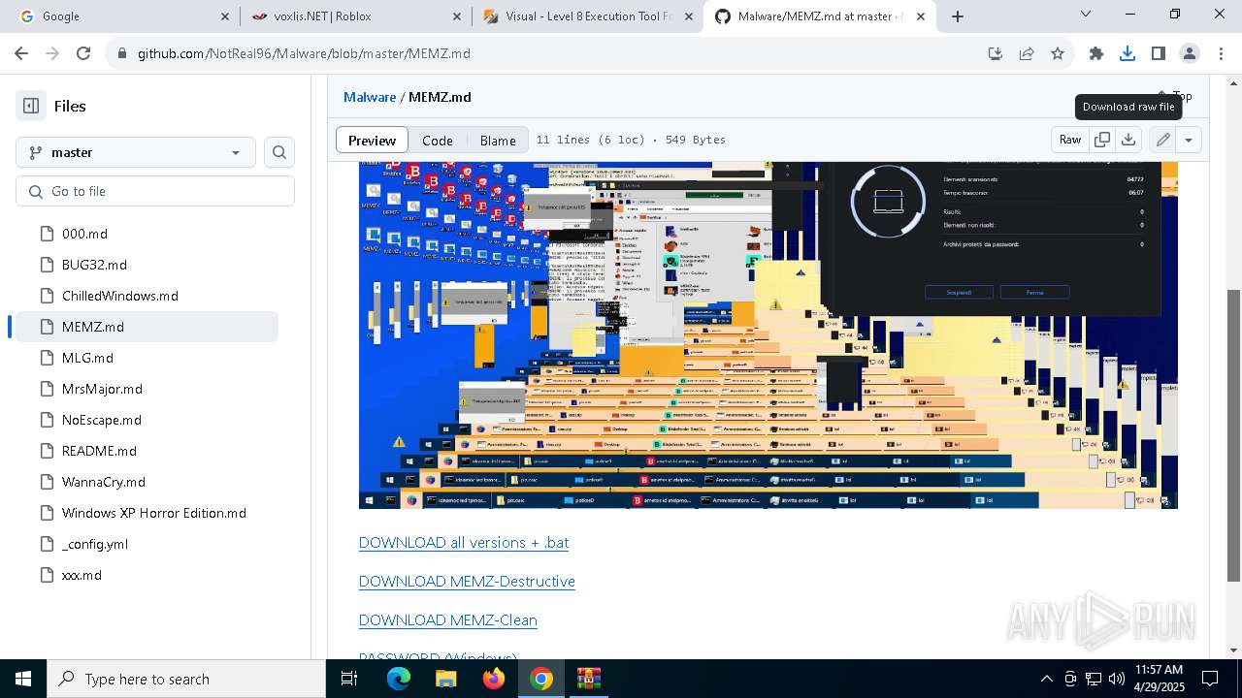Open Chrome profile avatar
Image resolution: width=1242 pixels, height=698 pixels.
click(x=1190, y=53)
